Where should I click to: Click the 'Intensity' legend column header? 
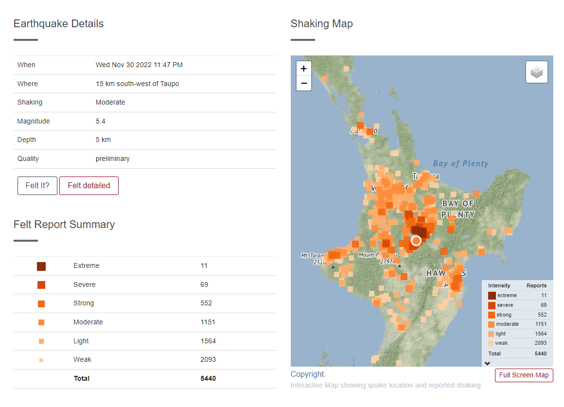pos(499,286)
